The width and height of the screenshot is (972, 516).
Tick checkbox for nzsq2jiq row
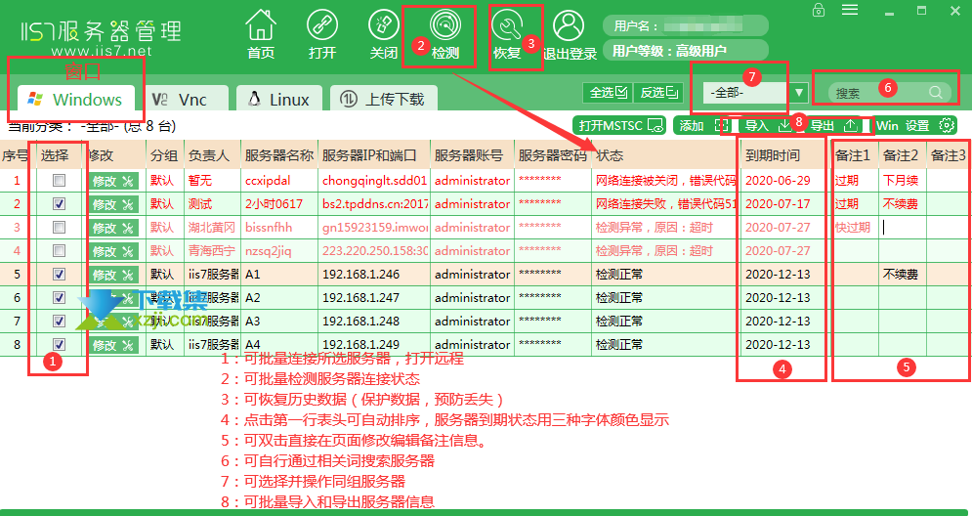(59, 250)
